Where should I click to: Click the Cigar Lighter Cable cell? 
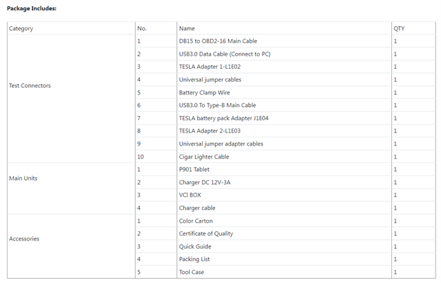click(284, 157)
